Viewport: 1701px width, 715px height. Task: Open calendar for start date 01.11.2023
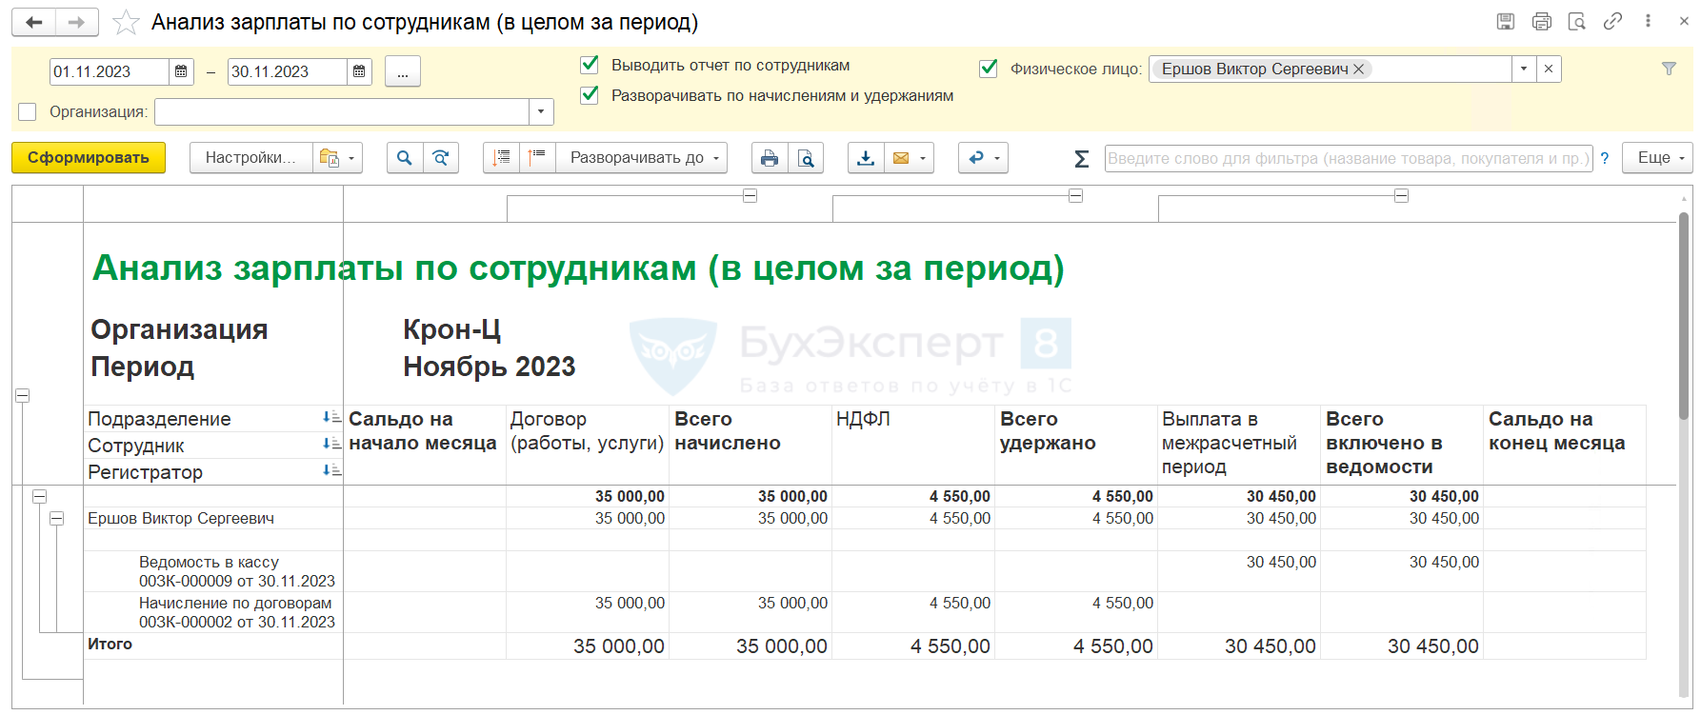click(x=181, y=71)
